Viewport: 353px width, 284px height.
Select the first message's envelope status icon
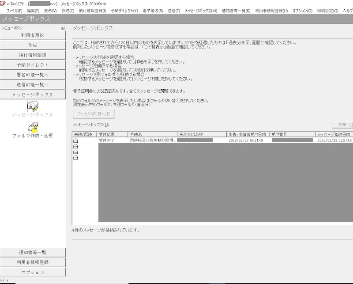tap(75, 140)
